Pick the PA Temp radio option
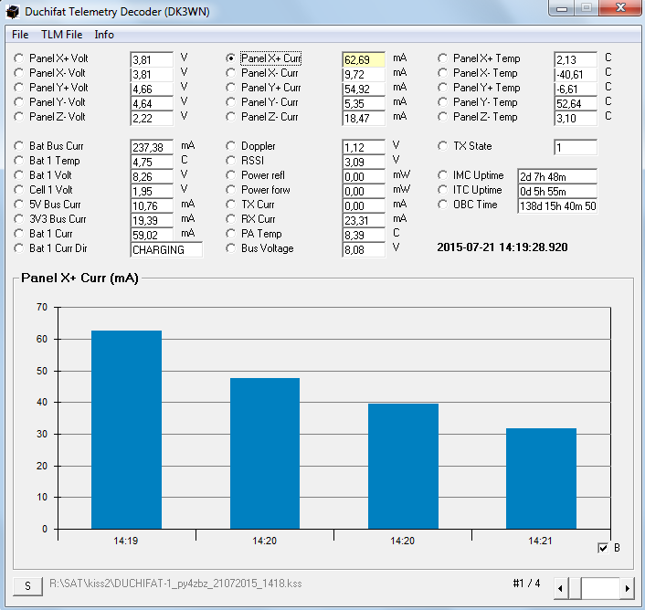 [x=231, y=234]
